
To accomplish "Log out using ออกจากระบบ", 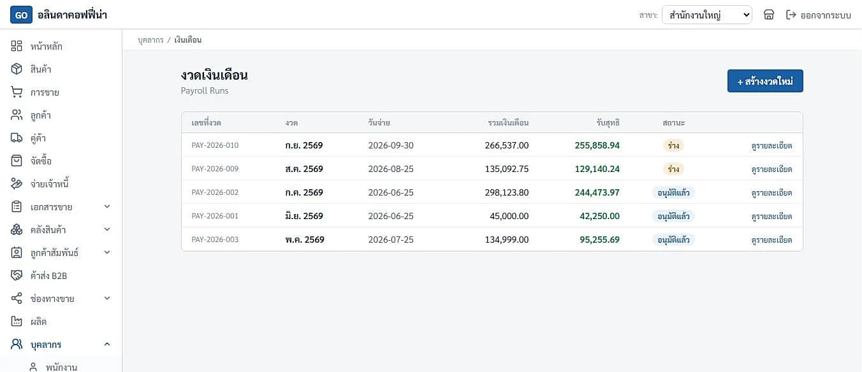I will pos(818,15).
